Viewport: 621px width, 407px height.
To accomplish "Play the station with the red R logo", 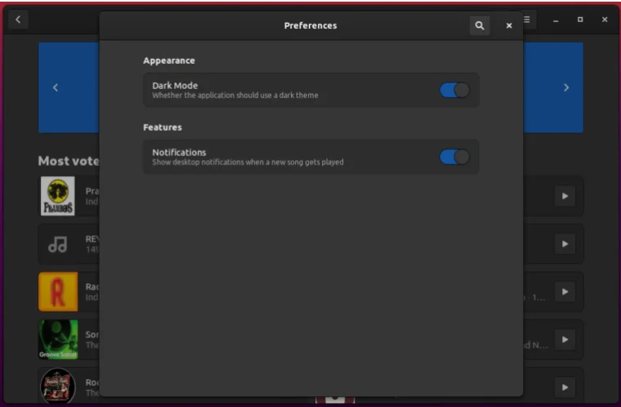I will tap(565, 292).
